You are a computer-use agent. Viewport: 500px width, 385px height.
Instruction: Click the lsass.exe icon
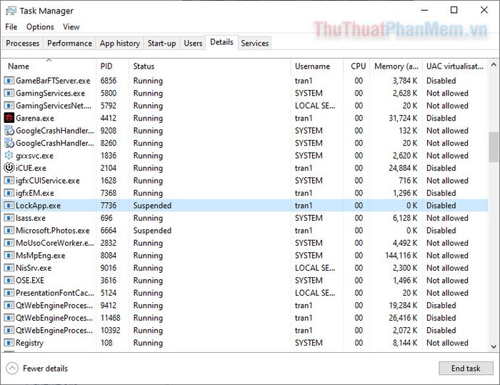pos(9,218)
